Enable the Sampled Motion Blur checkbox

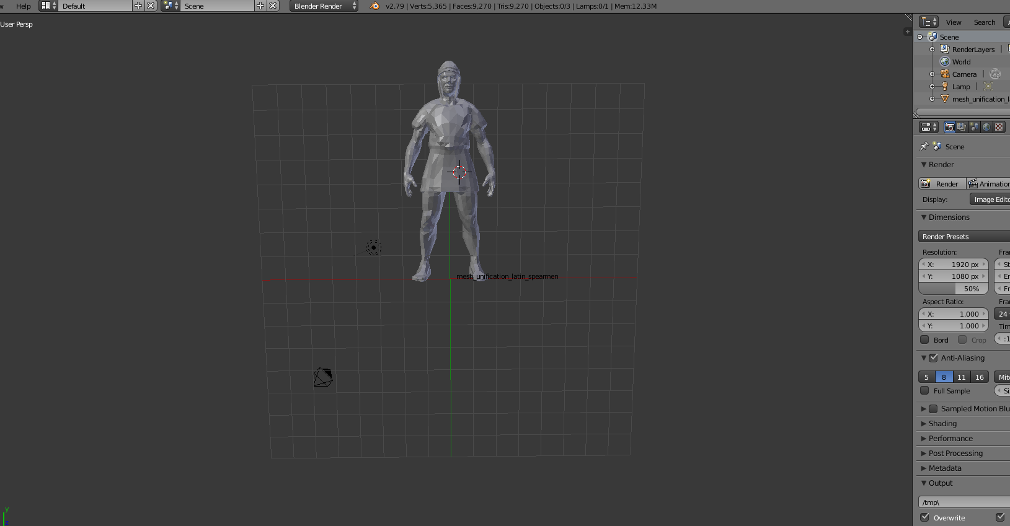click(933, 409)
